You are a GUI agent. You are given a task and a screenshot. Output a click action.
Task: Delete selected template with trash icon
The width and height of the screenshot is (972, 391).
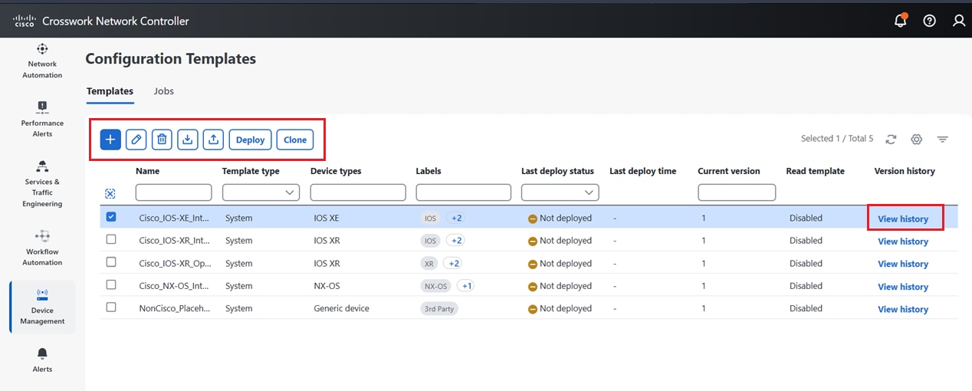162,139
